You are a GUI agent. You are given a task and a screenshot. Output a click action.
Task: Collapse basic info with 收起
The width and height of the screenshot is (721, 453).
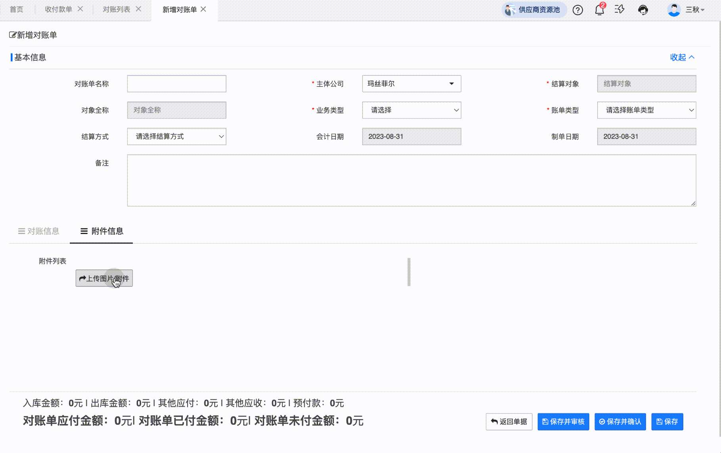[x=682, y=57]
